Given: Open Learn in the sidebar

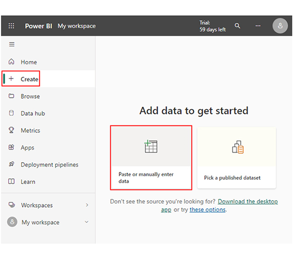Looking at the screenshot, I should (28, 182).
